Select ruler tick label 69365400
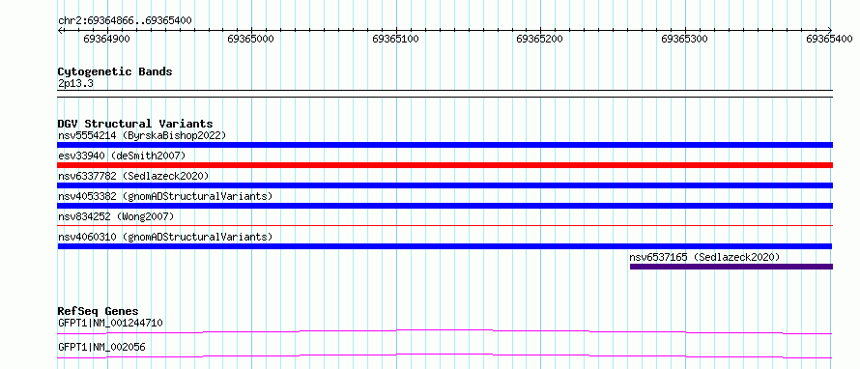This screenshot has width=860, height=369. pos(829,39)
